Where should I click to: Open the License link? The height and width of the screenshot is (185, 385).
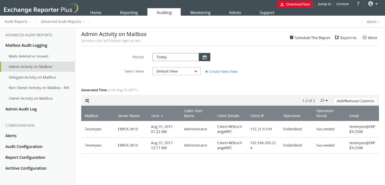pos(343,4)
